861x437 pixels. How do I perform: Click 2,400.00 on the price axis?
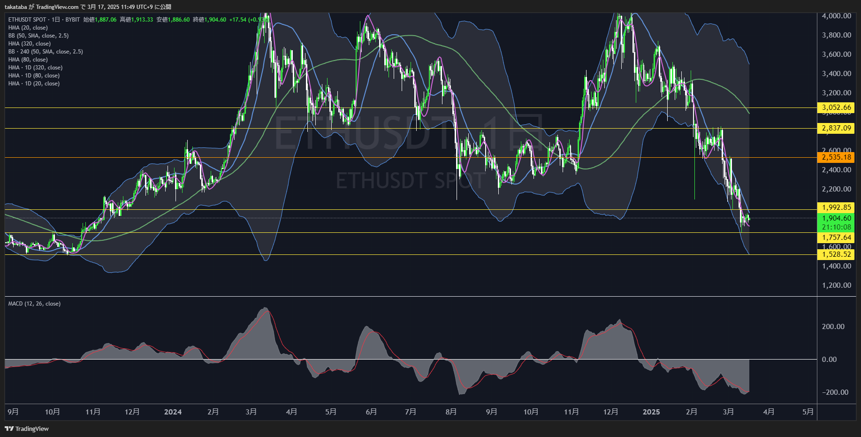(836, 170)
